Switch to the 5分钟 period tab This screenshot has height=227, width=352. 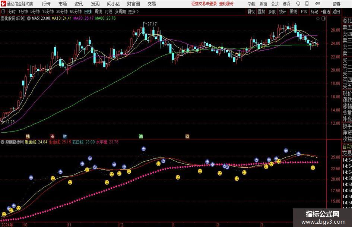pos(35,12)
